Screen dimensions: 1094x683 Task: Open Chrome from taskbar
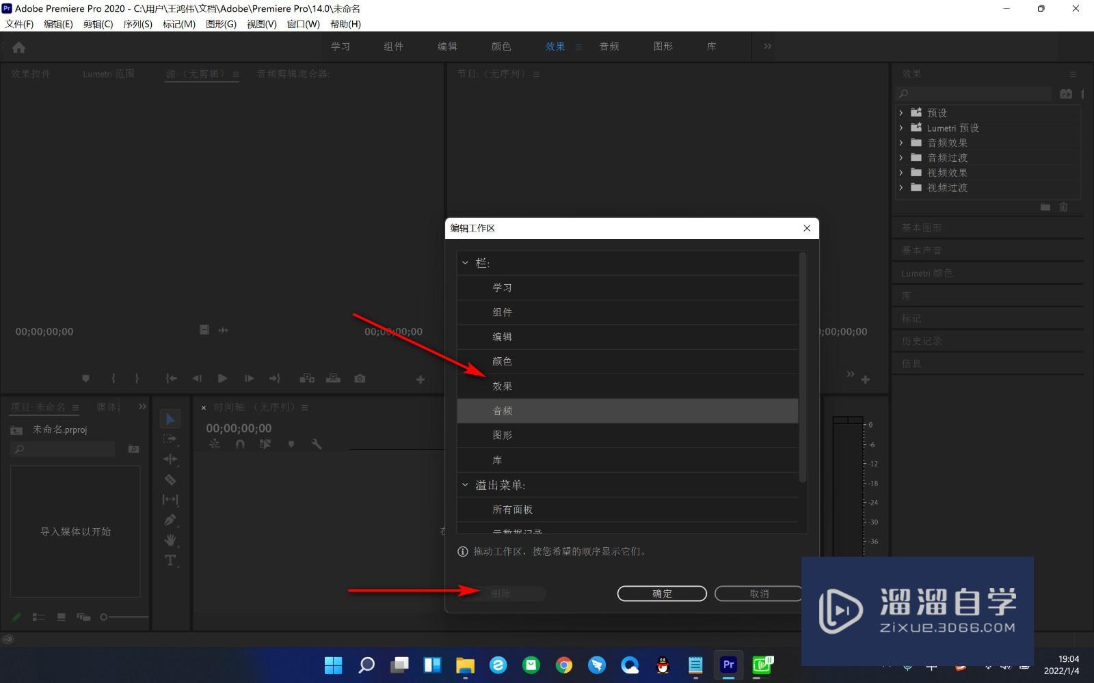[x=564, y=665]
